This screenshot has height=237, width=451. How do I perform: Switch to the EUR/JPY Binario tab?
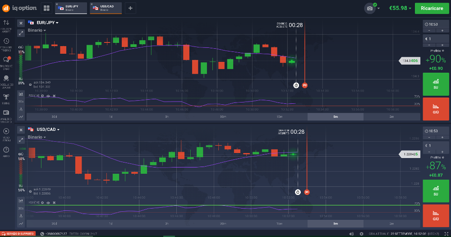coord(71,8)
